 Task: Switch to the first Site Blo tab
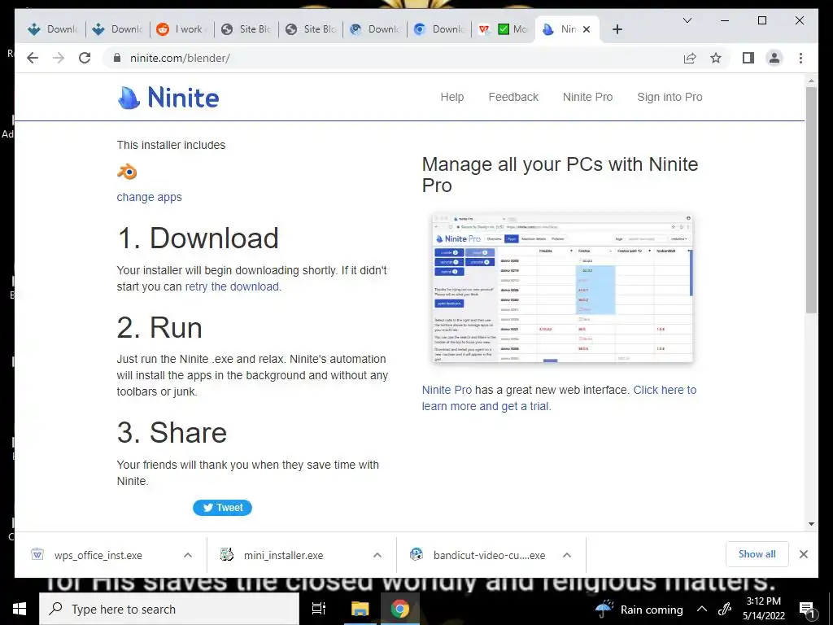click(x=246, y=29)
